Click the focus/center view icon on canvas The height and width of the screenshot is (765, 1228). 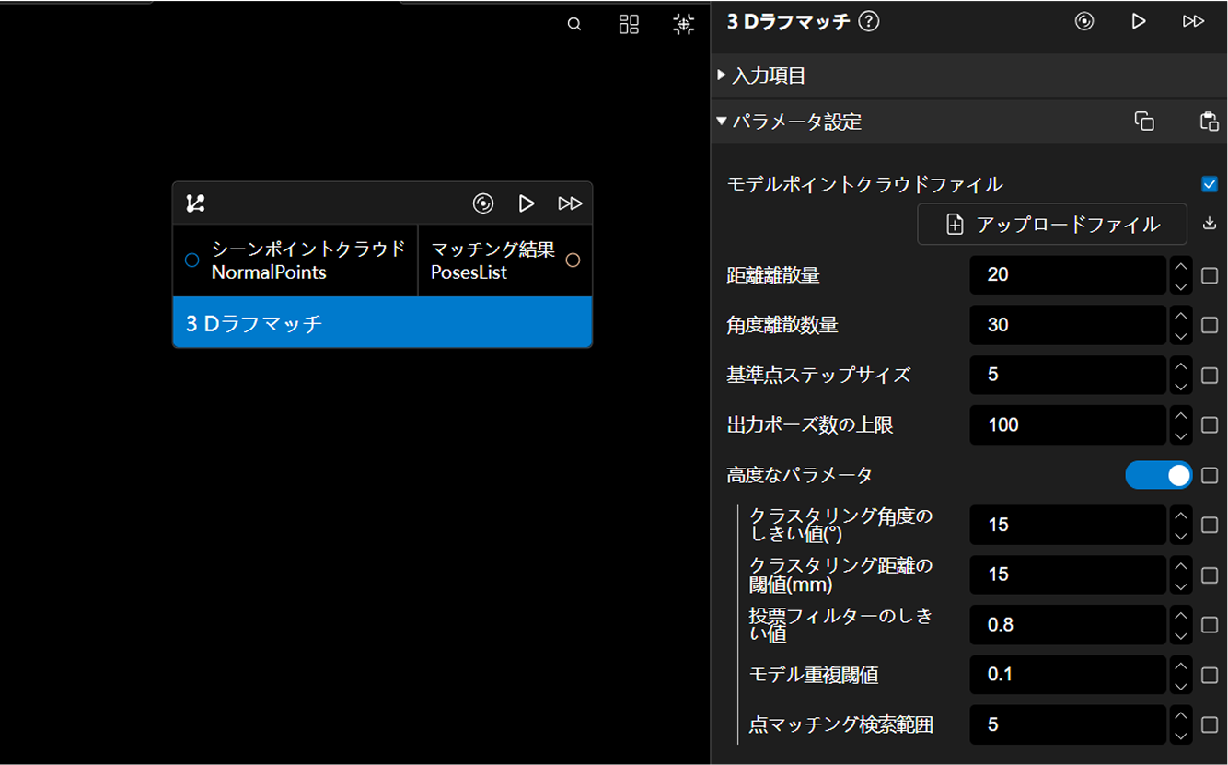click(x=683, y=25)
